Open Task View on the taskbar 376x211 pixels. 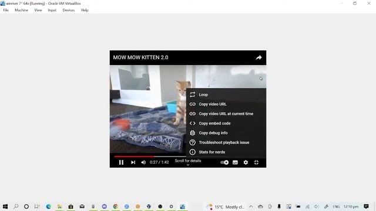click(36, 206)
